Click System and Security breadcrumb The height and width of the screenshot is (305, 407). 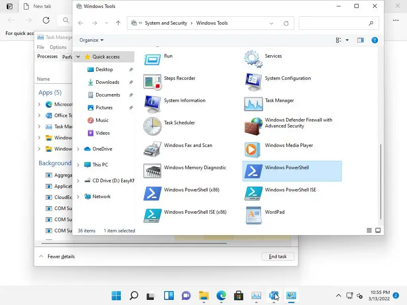[166, 23]
